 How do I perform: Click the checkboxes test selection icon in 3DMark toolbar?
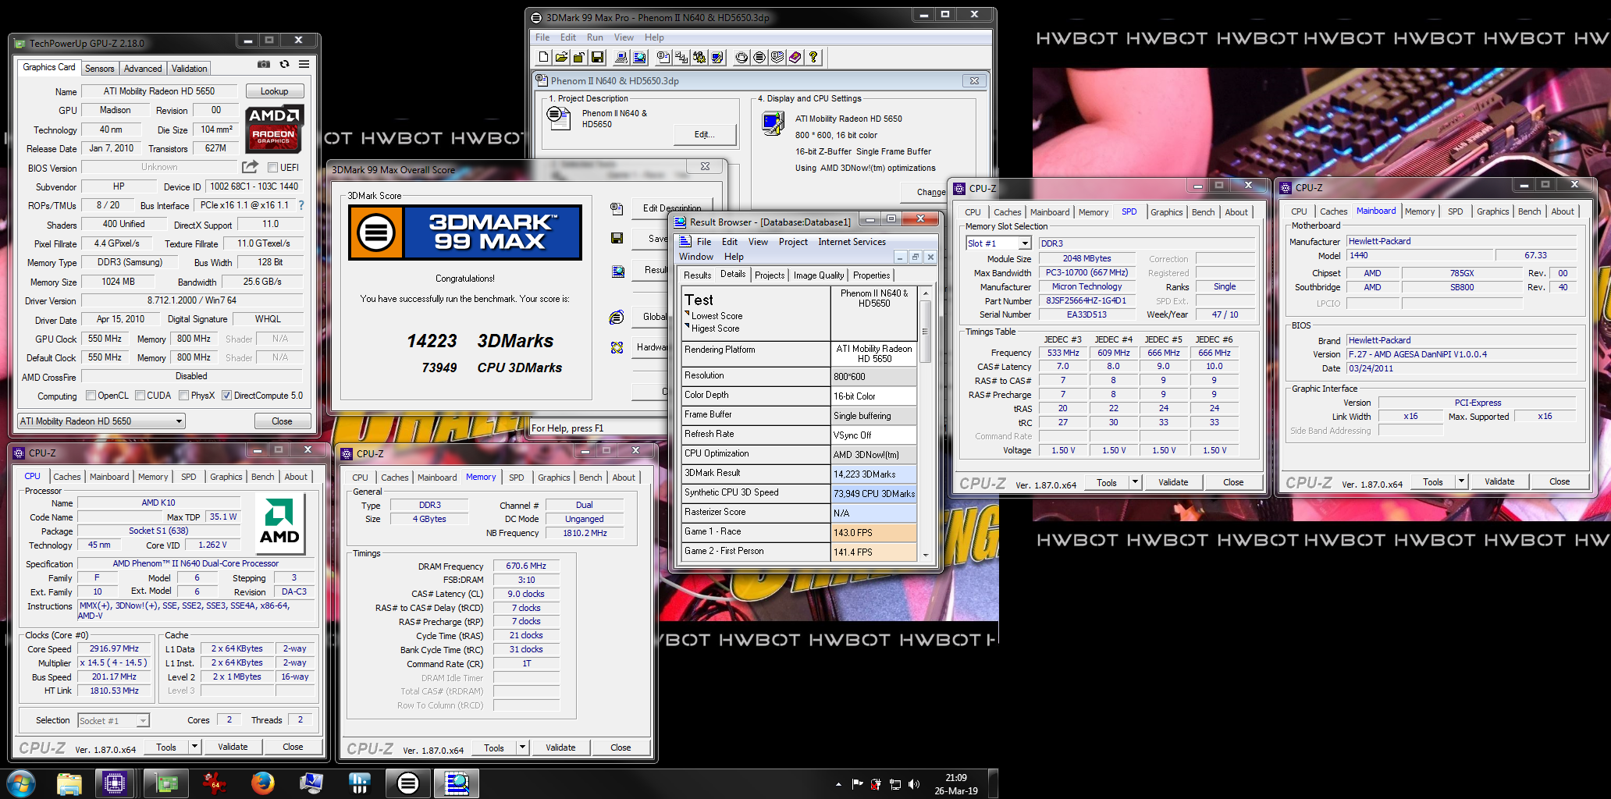click(681, 57)
